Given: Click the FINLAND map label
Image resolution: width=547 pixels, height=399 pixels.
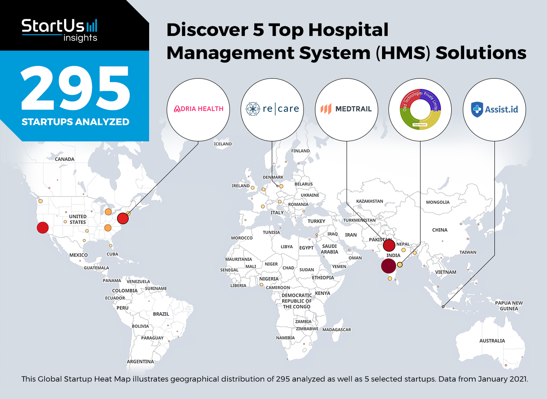Looking at the screenshot, I should (x=300, y=151).
